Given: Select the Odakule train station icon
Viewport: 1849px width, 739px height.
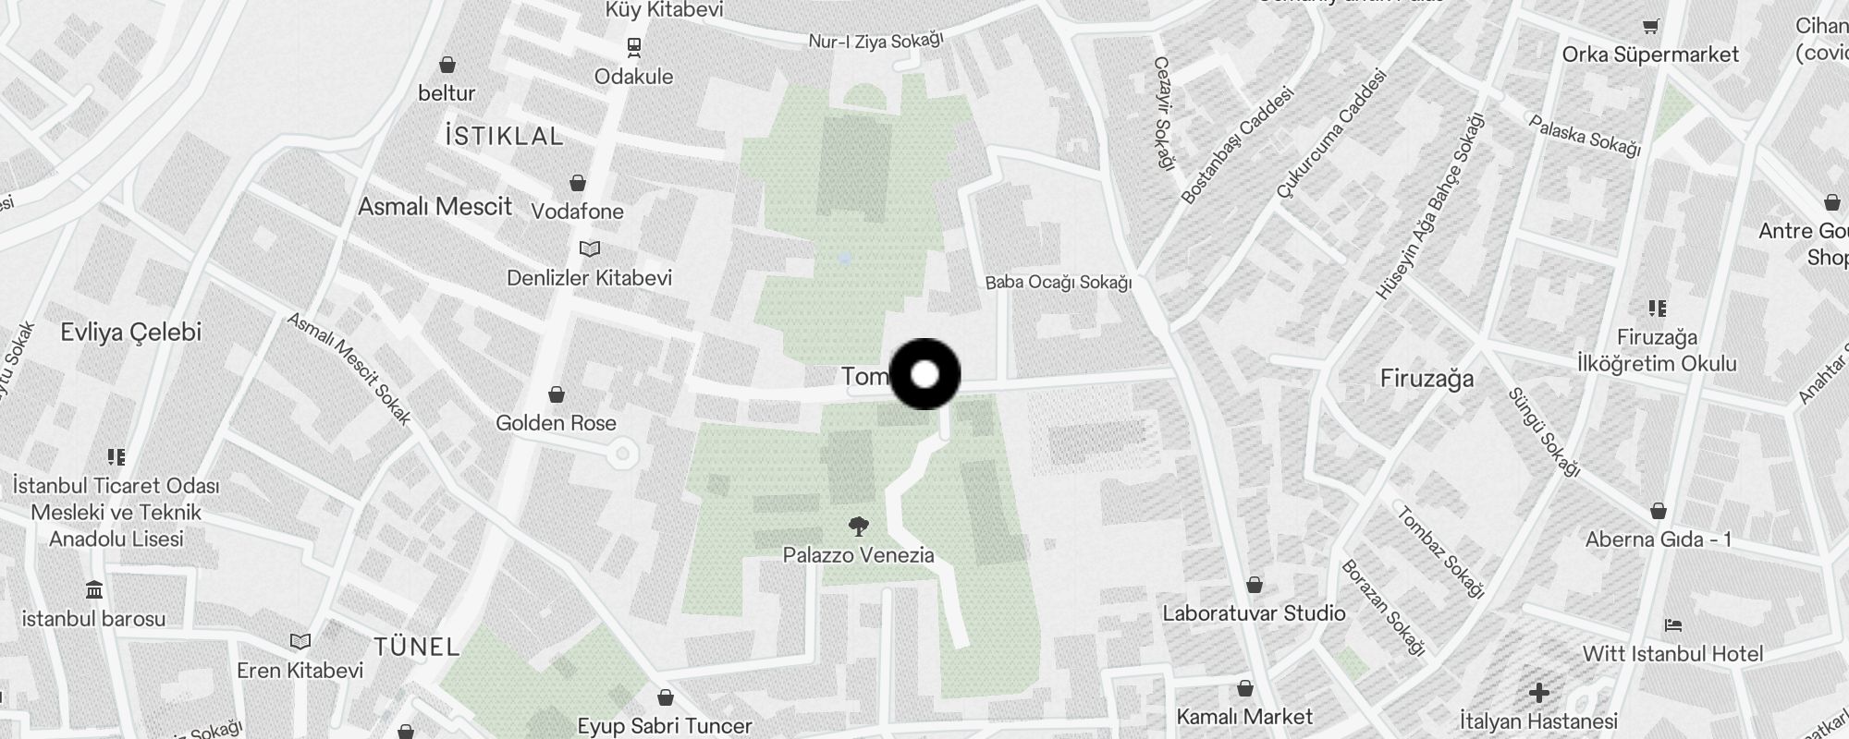Looking at the screenshot, I should pos(634,47).
